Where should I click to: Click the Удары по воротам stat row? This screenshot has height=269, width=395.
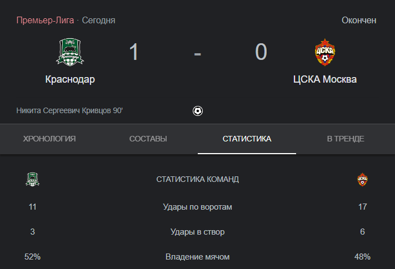pyautogui.click(x=198, y=207)
